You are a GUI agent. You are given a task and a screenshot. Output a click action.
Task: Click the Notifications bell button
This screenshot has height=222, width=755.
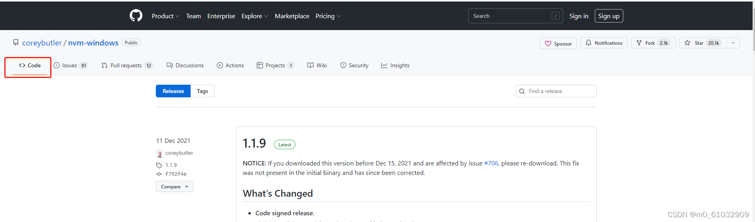pos(604,43)
